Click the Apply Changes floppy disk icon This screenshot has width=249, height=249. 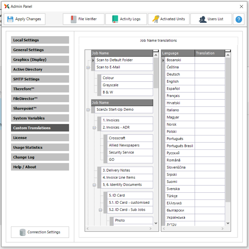point(10,19)
